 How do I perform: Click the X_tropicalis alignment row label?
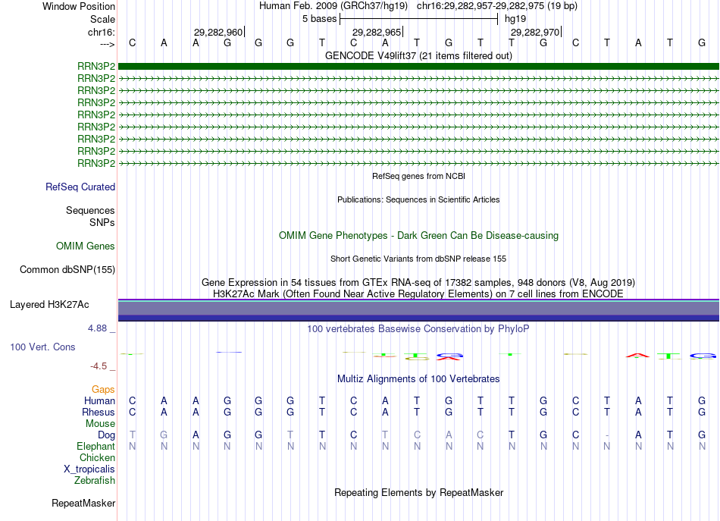[x=89, y=469]
